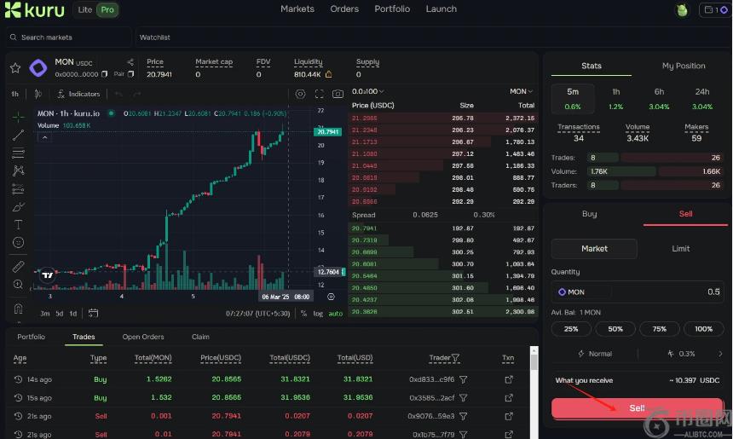Open the MON unit dropdown in order book
The height and width of the screenshot is (439, 733).
click(521, 91)
